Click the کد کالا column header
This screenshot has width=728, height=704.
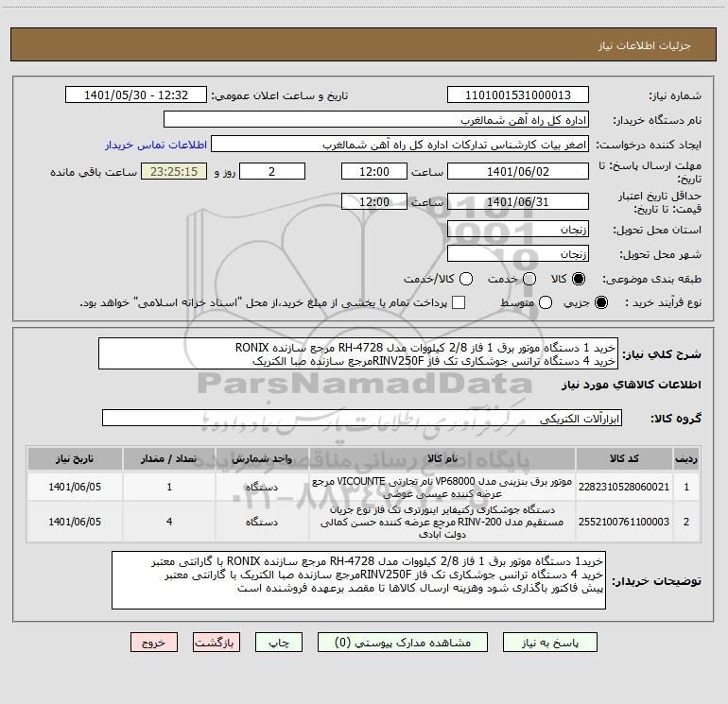(x=624, y=458)
